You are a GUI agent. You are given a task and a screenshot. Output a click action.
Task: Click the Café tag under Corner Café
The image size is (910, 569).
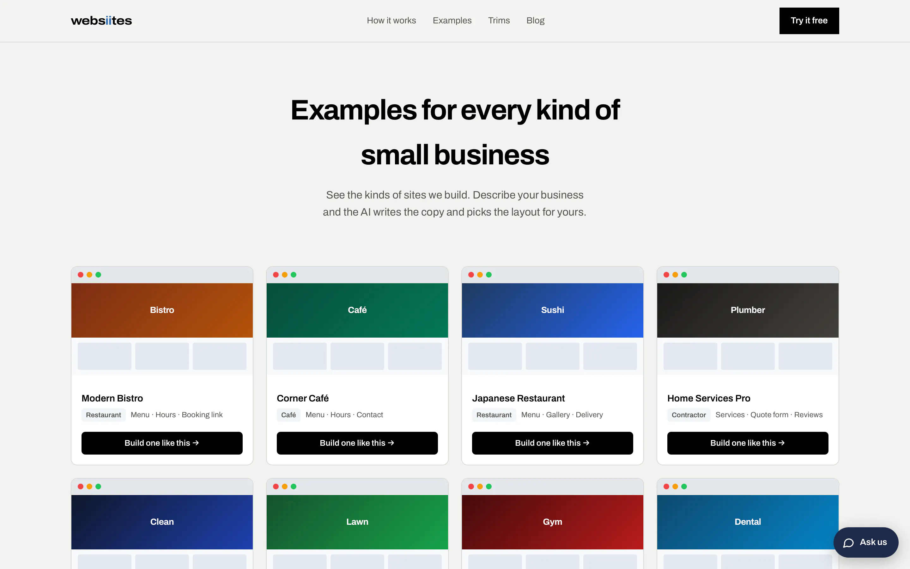tap(288, 415)
